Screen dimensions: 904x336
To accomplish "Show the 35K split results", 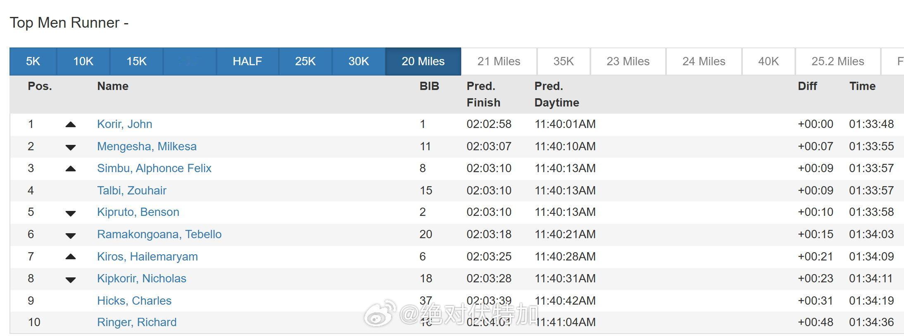I will click(x=564, y=62).
